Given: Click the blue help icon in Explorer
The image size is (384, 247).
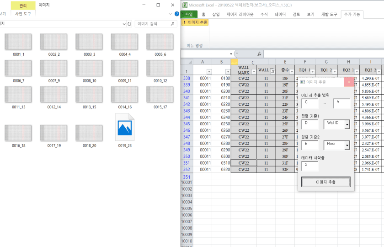Looking at the screenshot, I should pos(176,14).
